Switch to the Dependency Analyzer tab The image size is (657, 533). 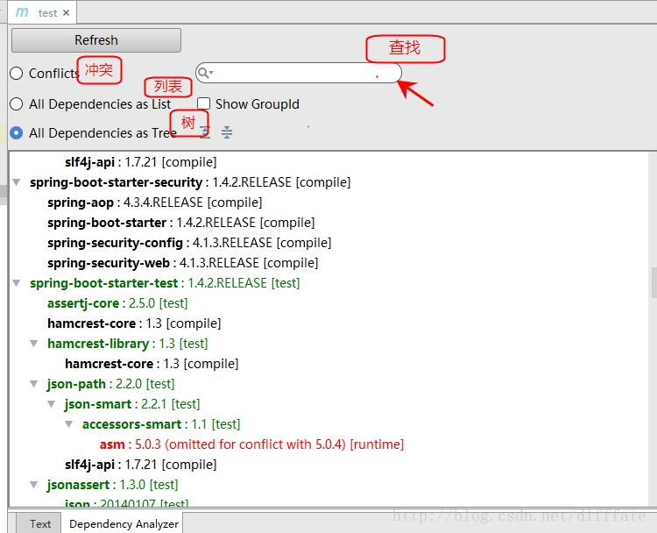click(x=124, y=523)
